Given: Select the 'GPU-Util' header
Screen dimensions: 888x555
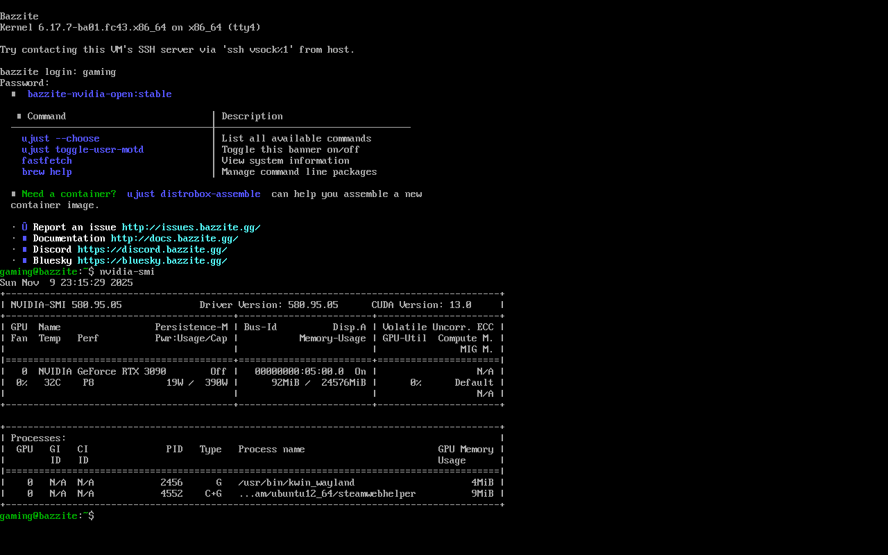Looking at the screenshot, I should click(405, 338).
